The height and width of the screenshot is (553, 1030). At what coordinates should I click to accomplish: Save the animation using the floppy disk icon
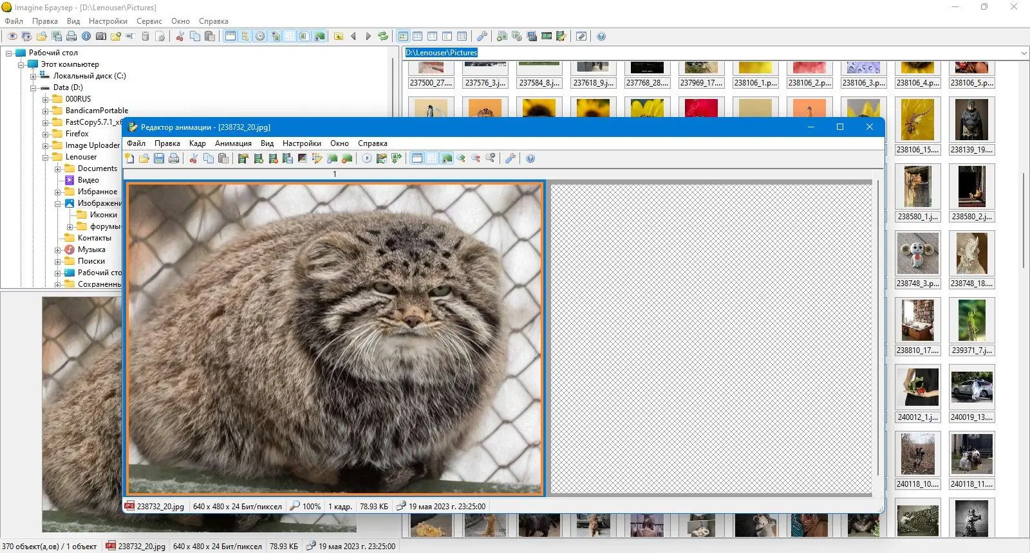click(x=159, y=158)
